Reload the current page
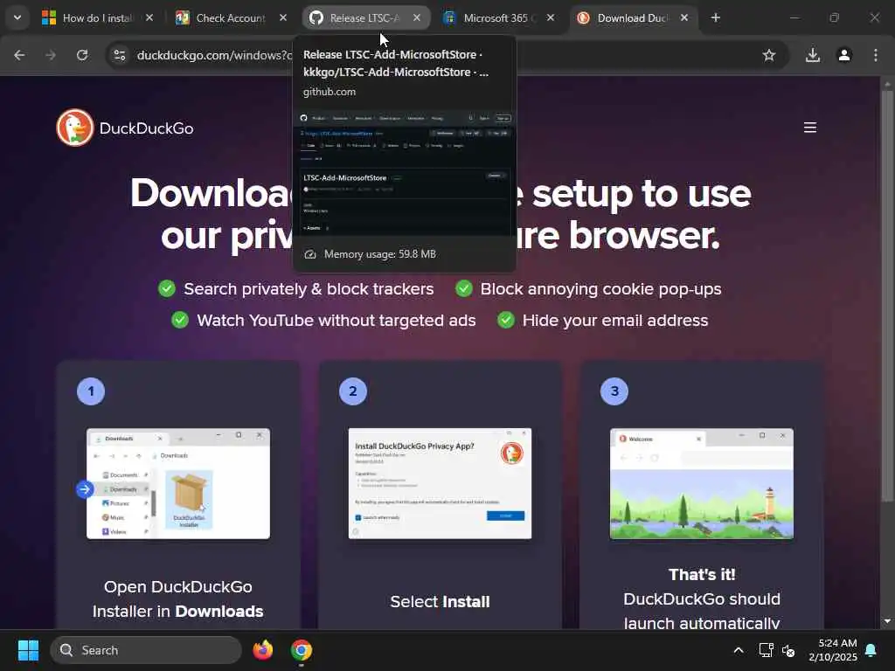 [82, 55]
